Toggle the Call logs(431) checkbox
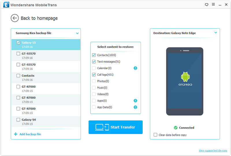231x156 pixels. tap(94, 75)
